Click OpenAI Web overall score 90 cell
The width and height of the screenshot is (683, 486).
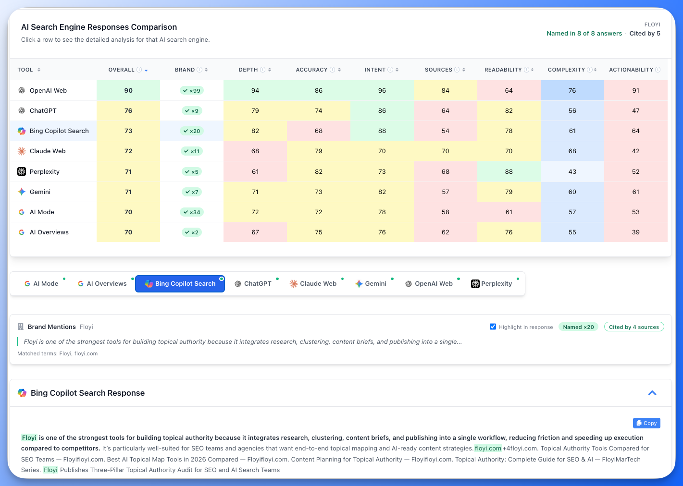click(x=128, y=90)
